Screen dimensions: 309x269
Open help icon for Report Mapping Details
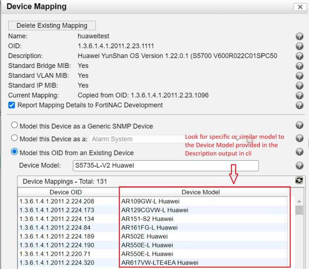click(299, 105)
